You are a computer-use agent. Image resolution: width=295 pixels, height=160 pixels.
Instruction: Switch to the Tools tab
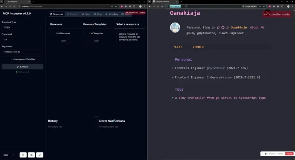click(x=86, y=14)
